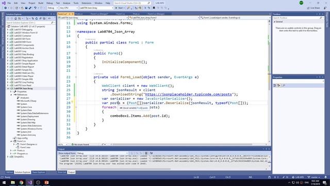Click the search magnifier in Solution Explorer
The width and height of the screenshot is (330, 186).
click(x=52, y=23)
